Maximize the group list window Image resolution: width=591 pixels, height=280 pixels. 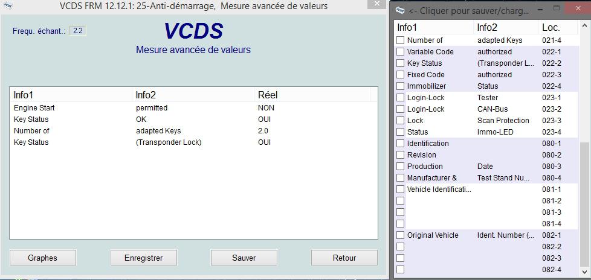click(557, 8)
